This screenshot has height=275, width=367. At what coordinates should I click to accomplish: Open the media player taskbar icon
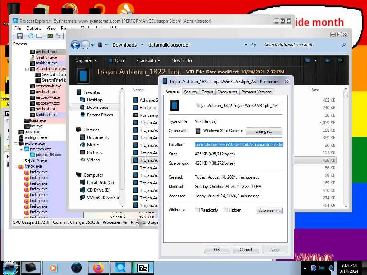53,268
